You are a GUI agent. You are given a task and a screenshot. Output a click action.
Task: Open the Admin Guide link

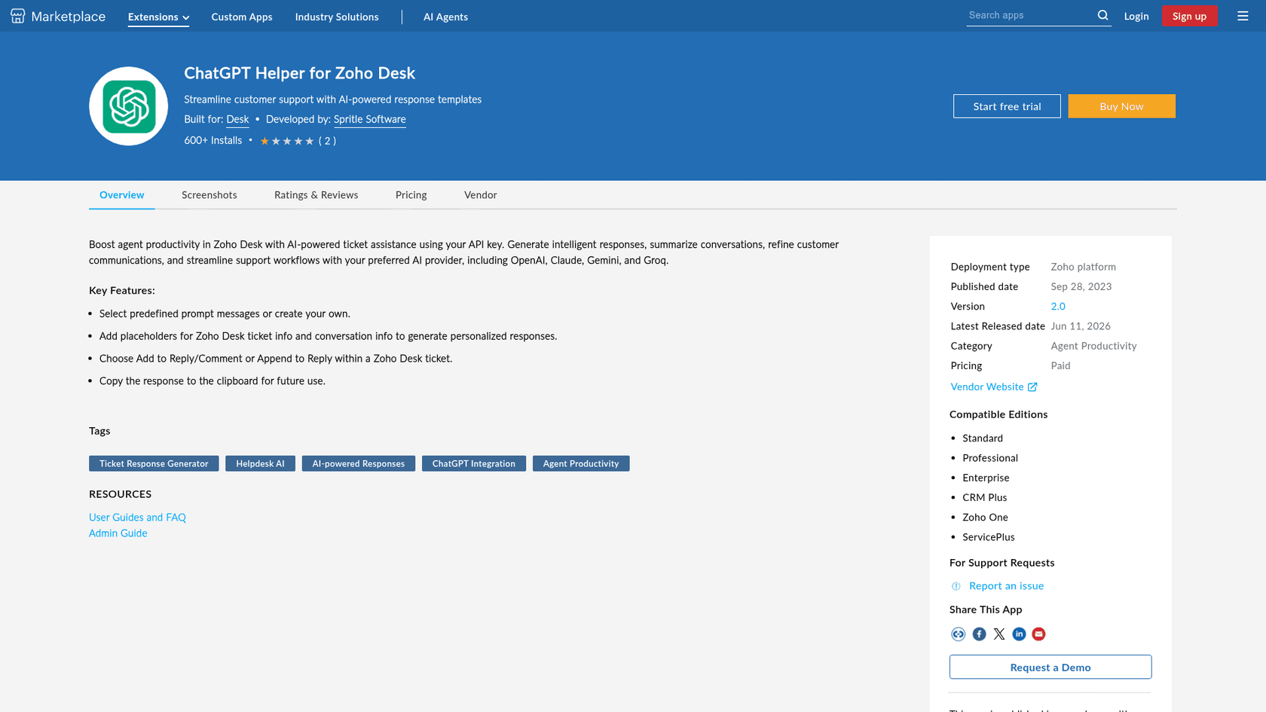coord(118,533)
